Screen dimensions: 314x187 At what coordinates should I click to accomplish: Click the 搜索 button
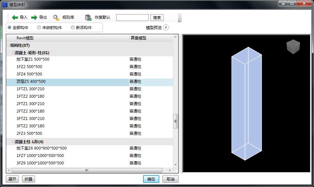coord(157,17)
